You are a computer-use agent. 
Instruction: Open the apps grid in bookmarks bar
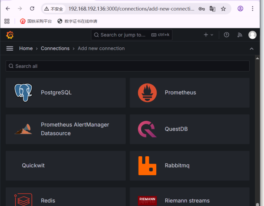(x=7, y=21)
